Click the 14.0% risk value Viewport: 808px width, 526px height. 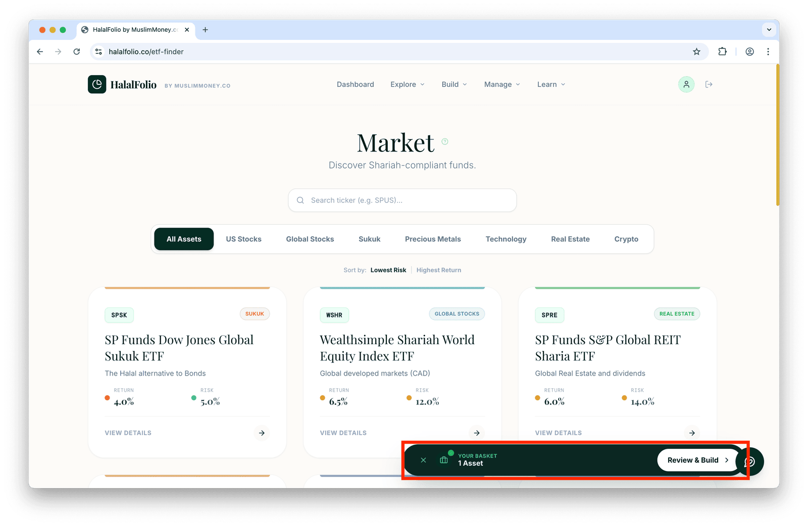tap(642, 402)
